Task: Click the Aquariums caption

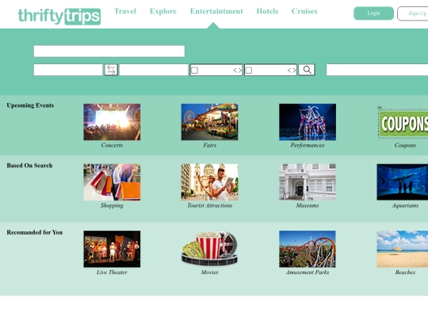Action: coord(405,205)
